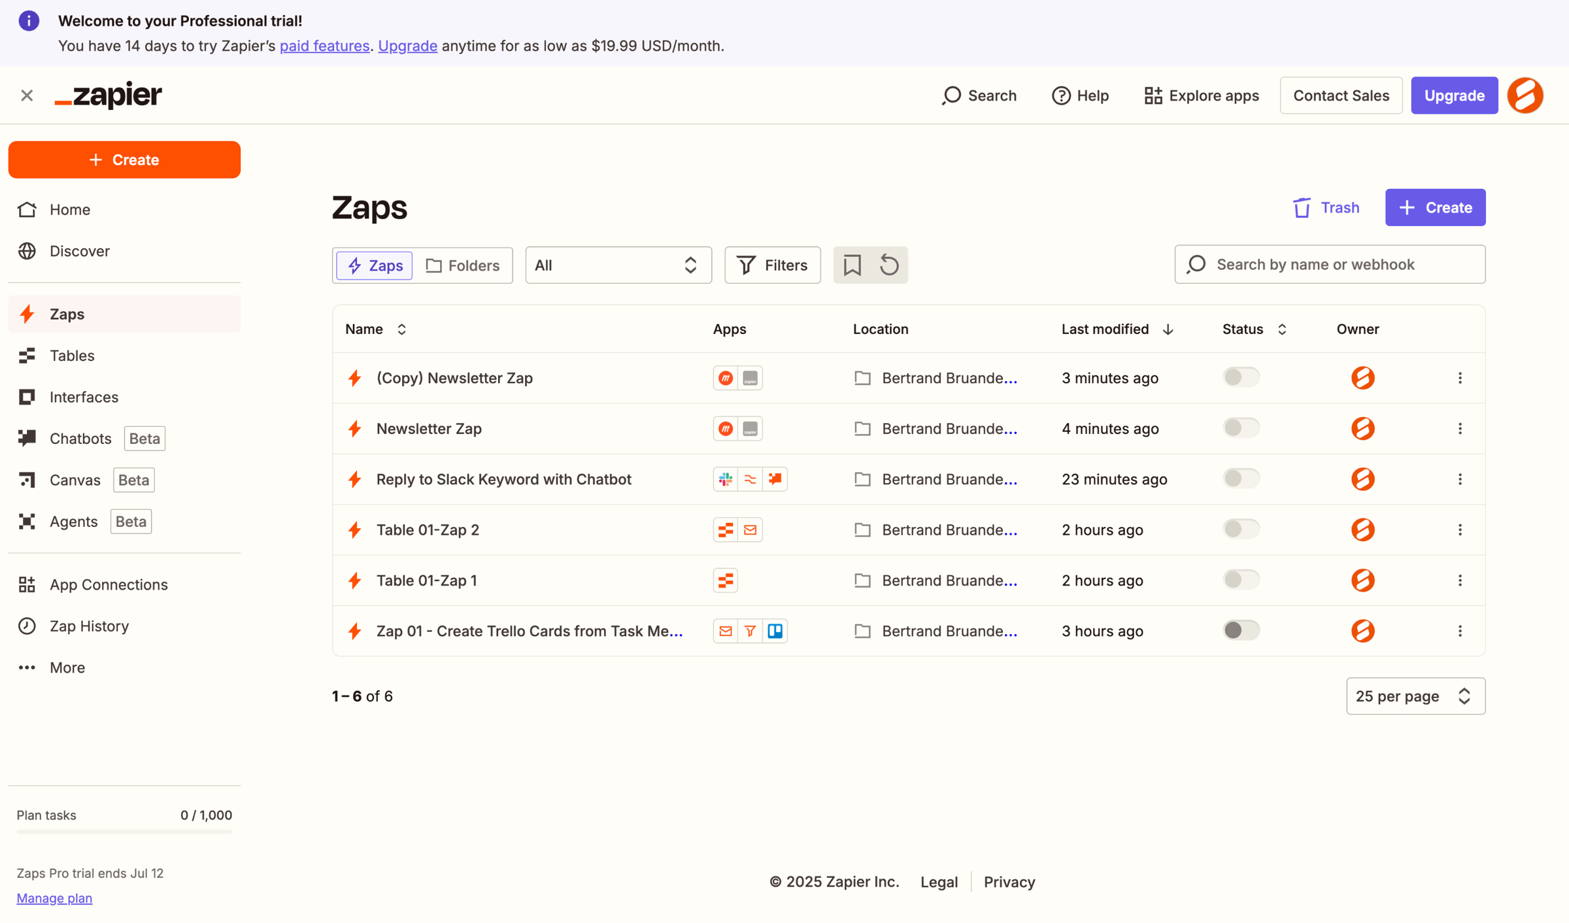
Task: Sort the table by Name column
Action: [x=376, y=329]
